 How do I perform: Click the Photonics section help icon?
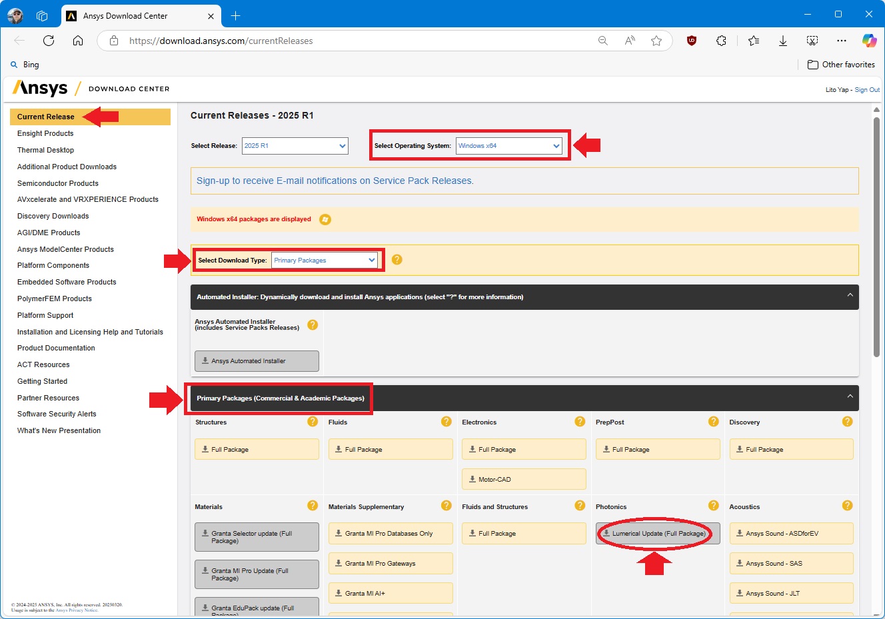click(x=713, y=506)
